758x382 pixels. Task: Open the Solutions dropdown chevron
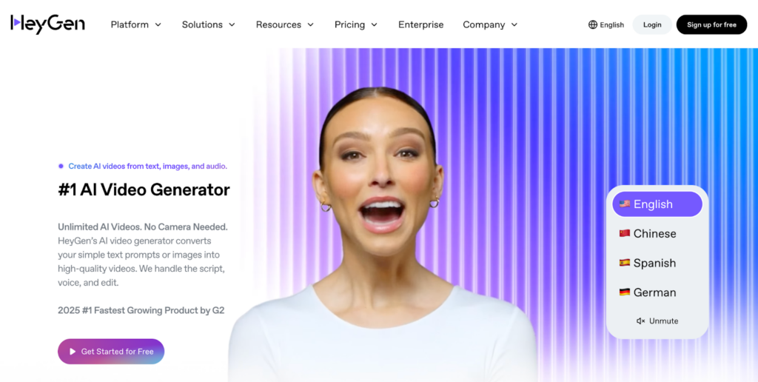pos(232,24)
